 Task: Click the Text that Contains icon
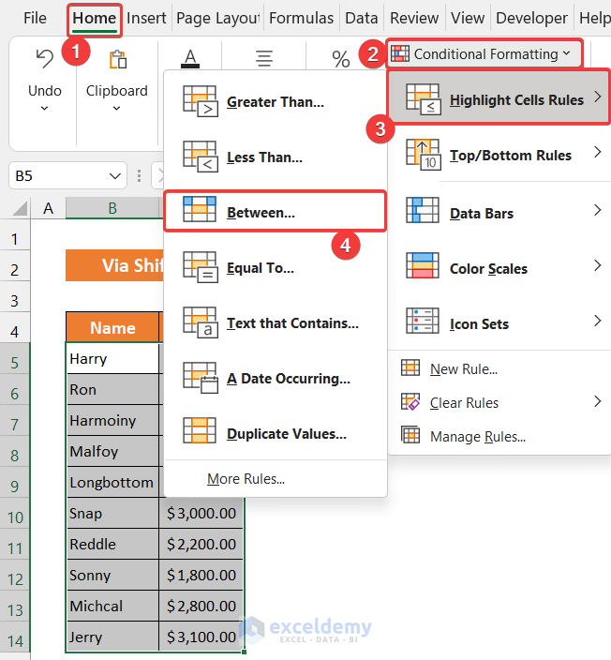point(201,322)
